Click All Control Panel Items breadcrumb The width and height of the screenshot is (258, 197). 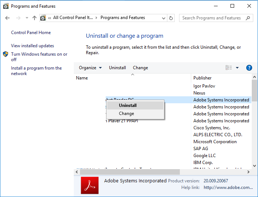73,18
